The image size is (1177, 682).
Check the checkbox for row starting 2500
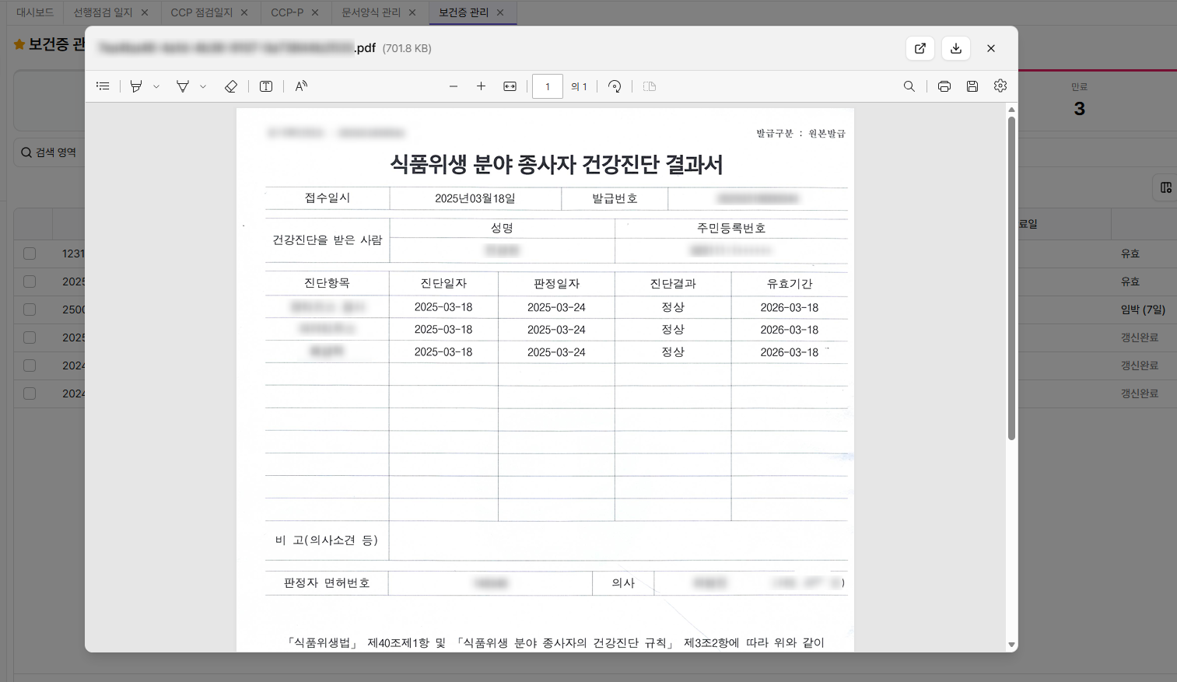(30, 310)
